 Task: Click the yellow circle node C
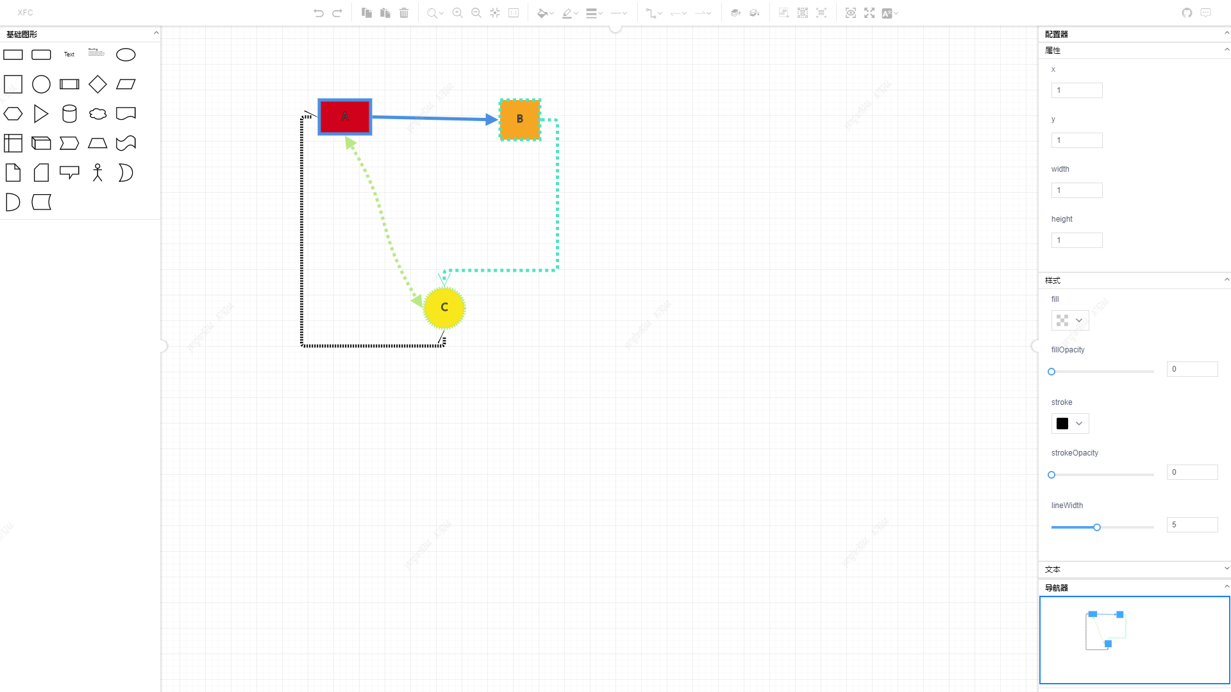pyautogui.click(x=444, y=308)
